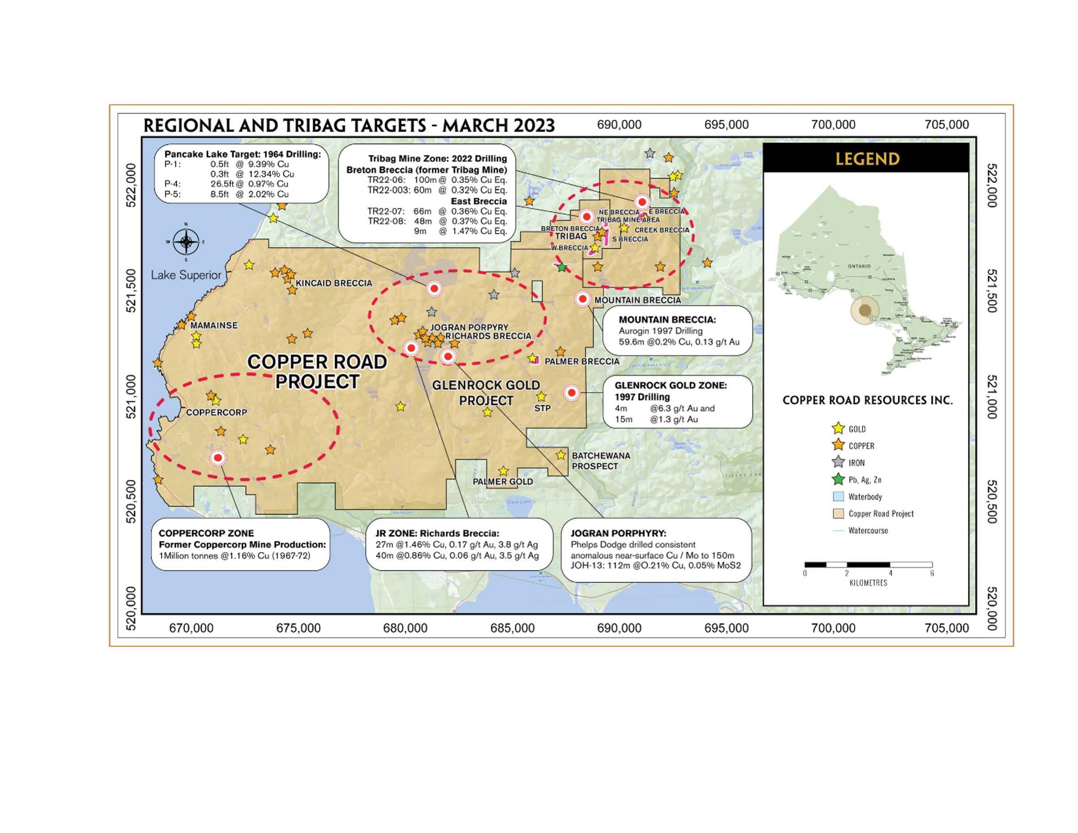Viewport: 1078px width, 833px height.
Task: Click the COPPERCORP ZONE callout heading
Action: click(206, 533)
